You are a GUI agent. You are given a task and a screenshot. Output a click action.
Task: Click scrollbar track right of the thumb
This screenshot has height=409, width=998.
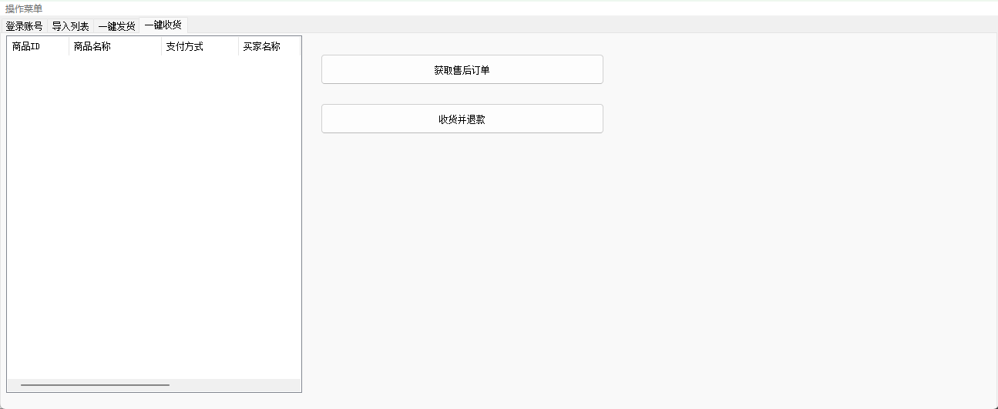[231, 384]
